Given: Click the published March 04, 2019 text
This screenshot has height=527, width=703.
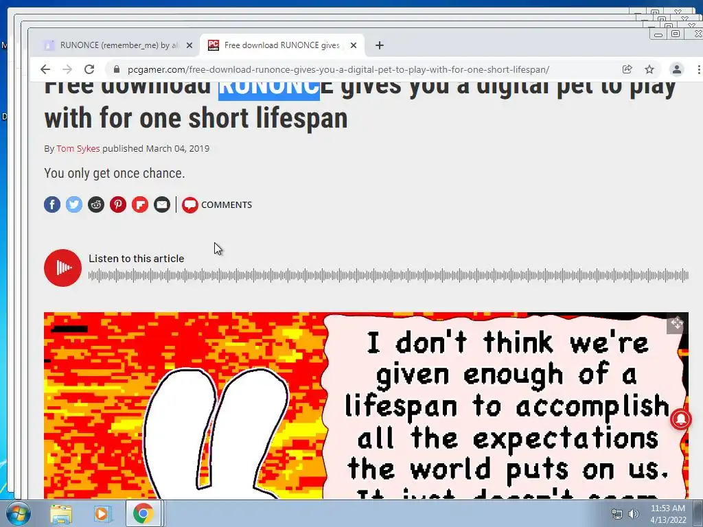Looking at the screenshot, I should tap(156, 148).
